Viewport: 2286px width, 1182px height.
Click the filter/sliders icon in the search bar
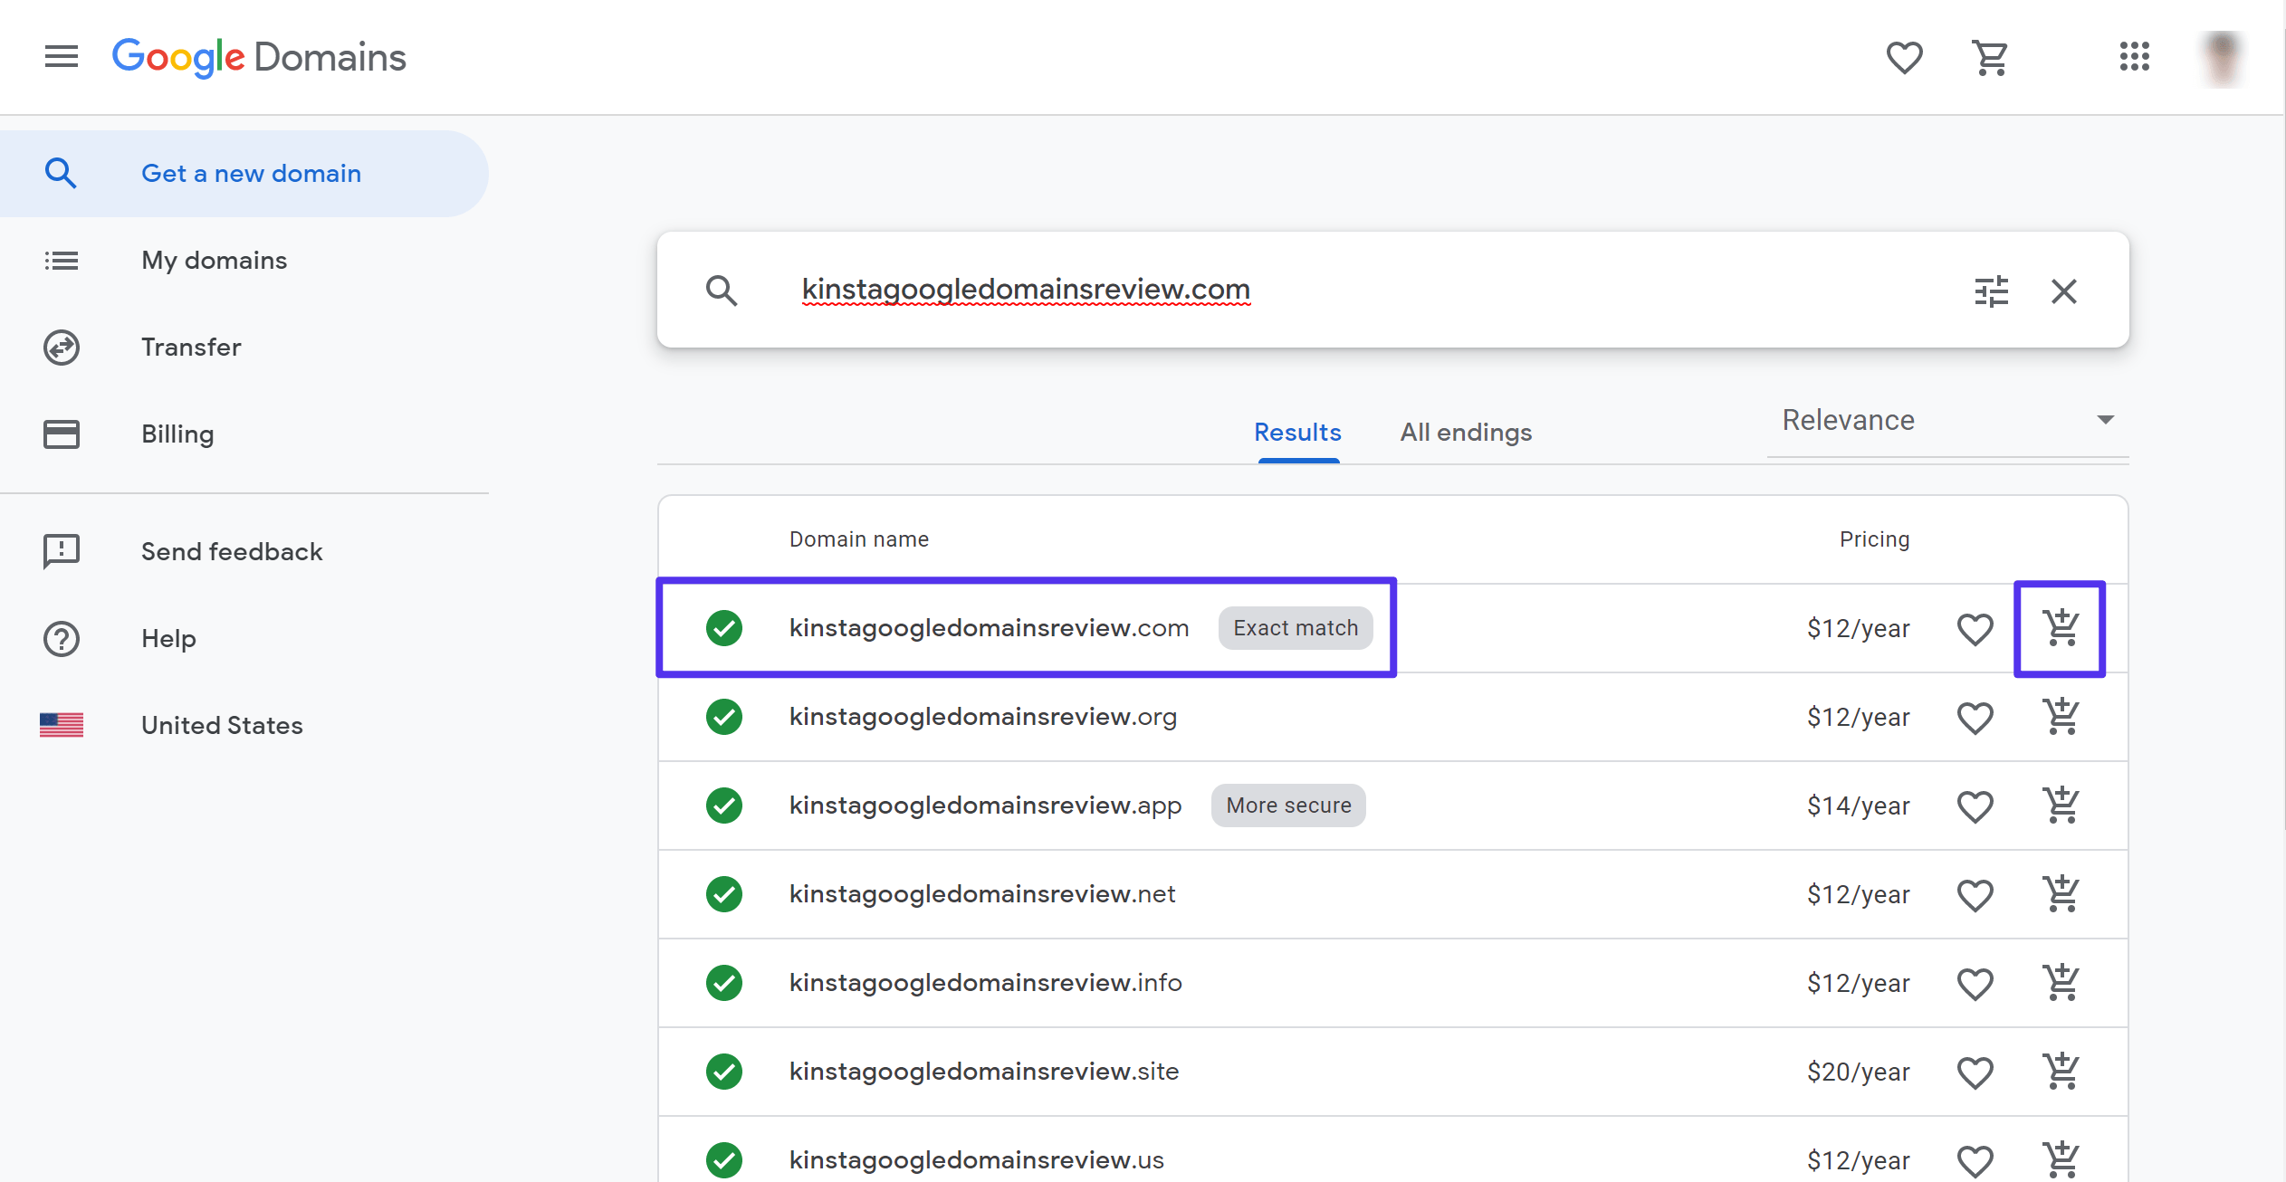[x=1992, y=290]
